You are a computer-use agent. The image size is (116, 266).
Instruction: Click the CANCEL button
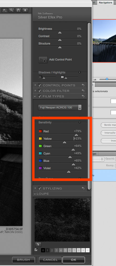(50, 260)
